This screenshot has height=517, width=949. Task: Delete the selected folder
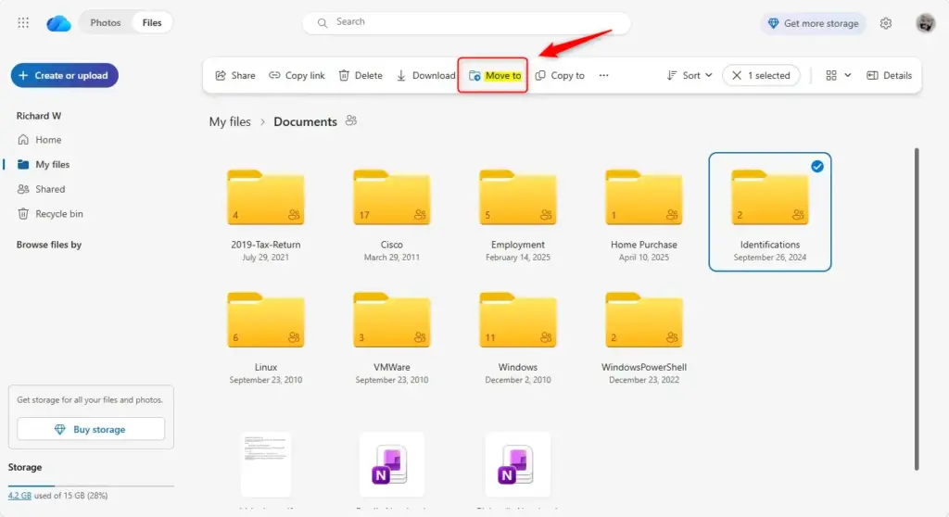click(361, 75)
